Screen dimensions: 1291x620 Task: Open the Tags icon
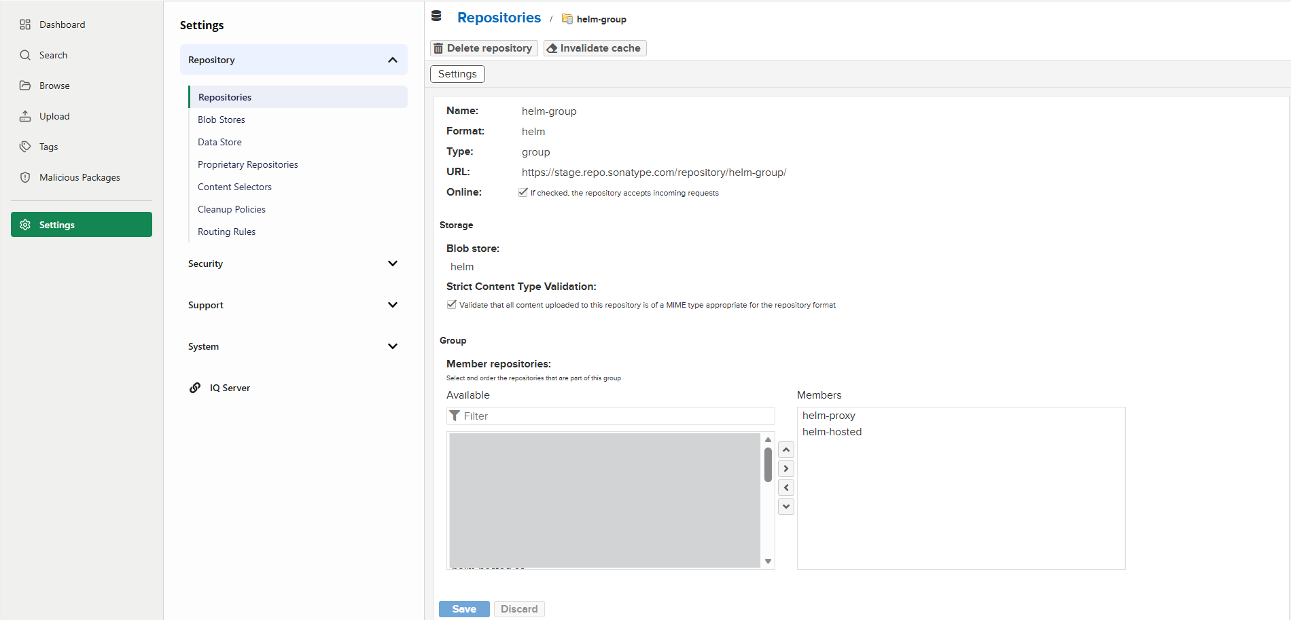coord(25,147)
